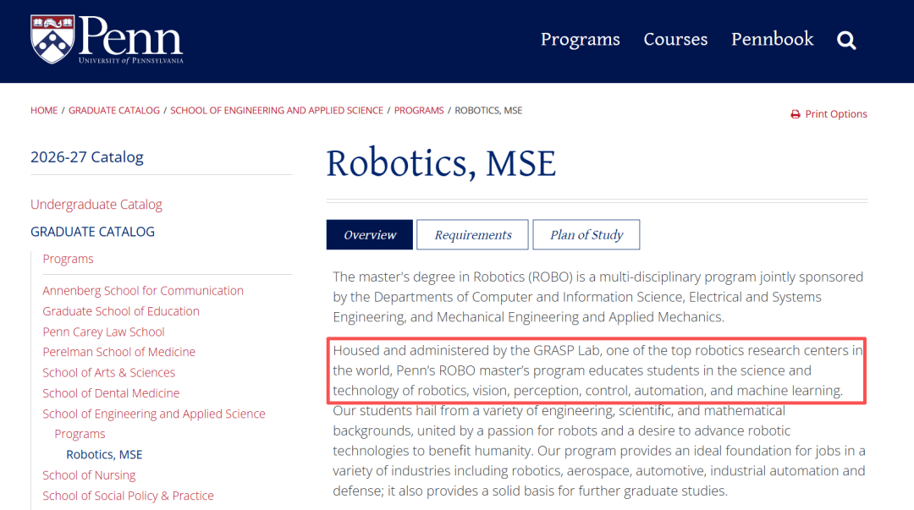This screenshot has height=510, width=914.
Task: Open Courses in top navigation
Action: (675, 39)
